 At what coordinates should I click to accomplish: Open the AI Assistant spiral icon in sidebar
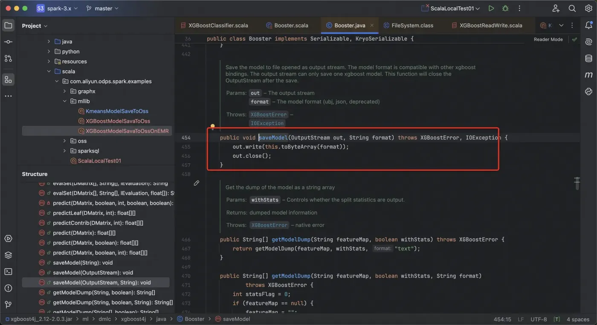589,42
